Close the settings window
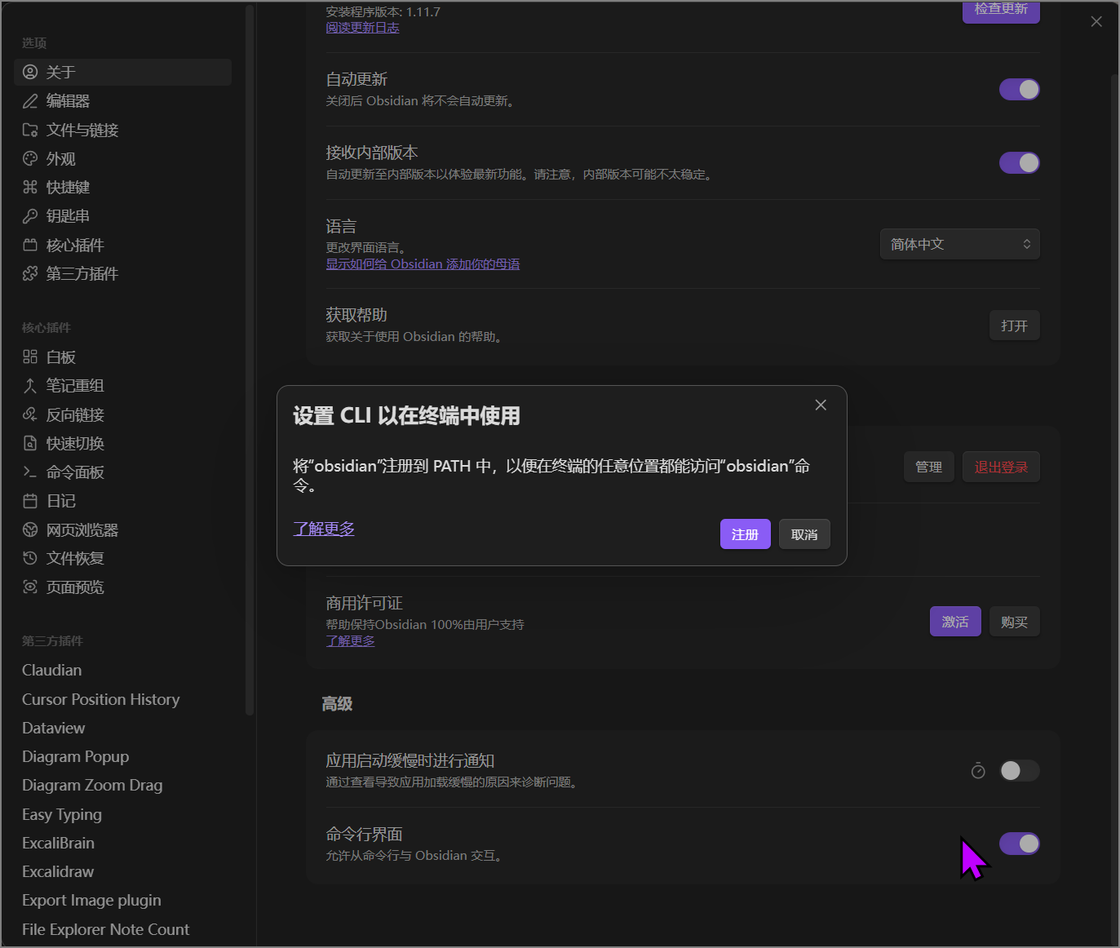This screenshot has height=948, width=1120. coord(1096,21)
